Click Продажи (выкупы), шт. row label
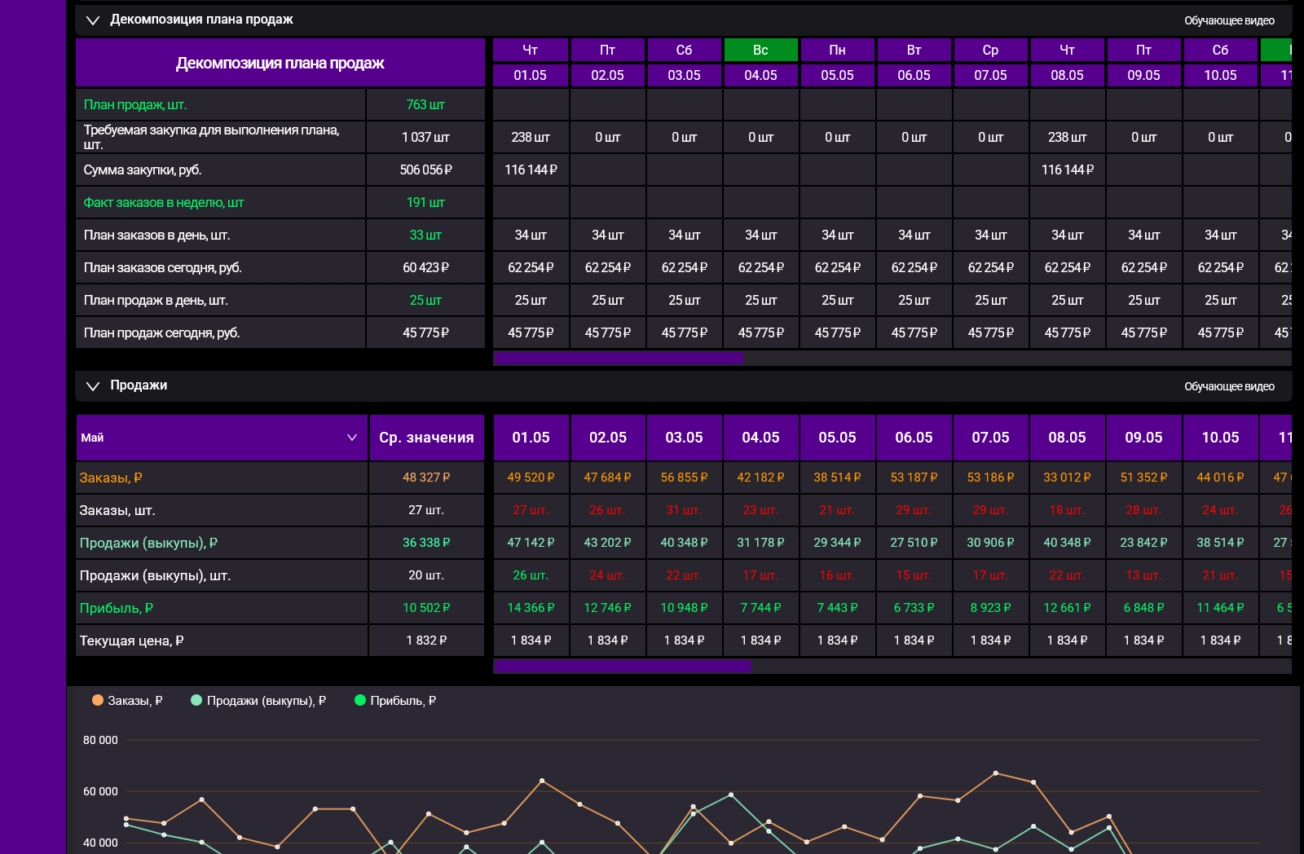This screenshot has height=854, width=1304. [155, 575]
